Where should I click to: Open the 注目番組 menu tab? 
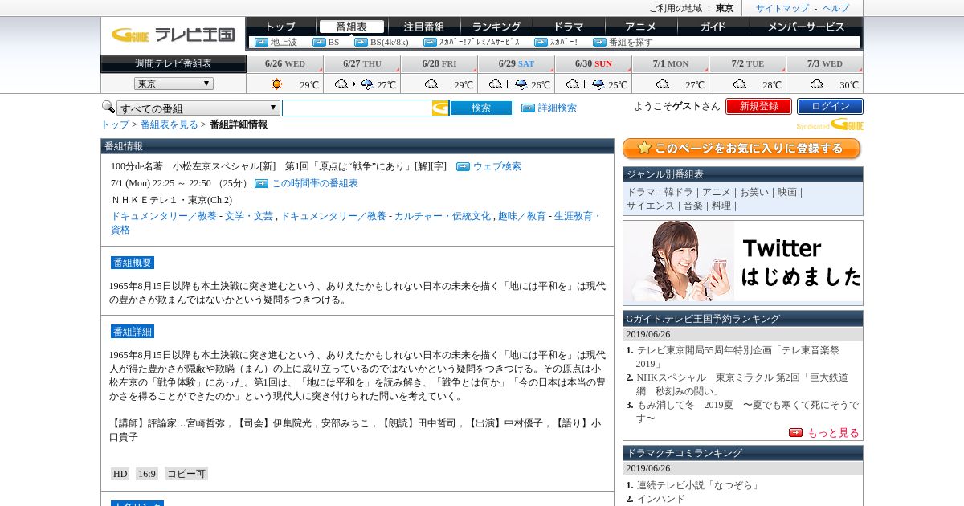[x=423, y=27]
